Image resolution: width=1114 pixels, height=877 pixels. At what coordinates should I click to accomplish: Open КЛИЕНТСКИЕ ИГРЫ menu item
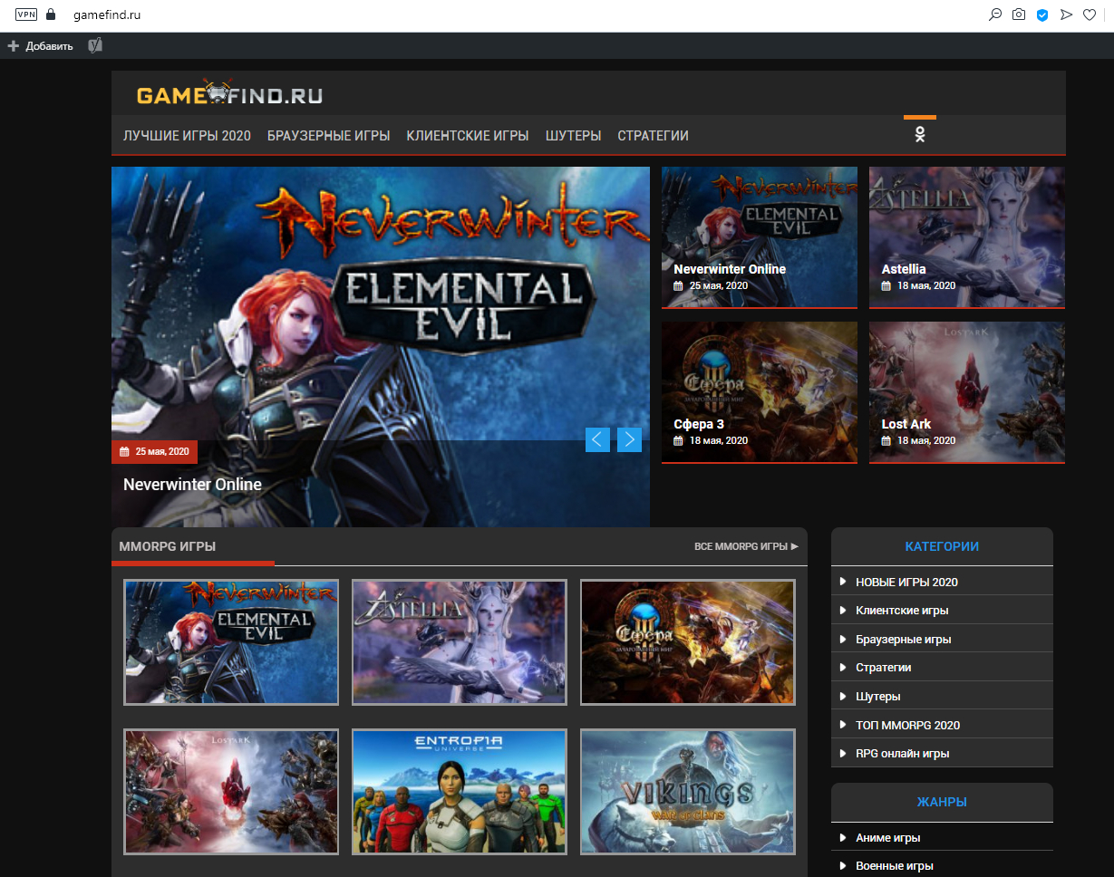(468, 136)
